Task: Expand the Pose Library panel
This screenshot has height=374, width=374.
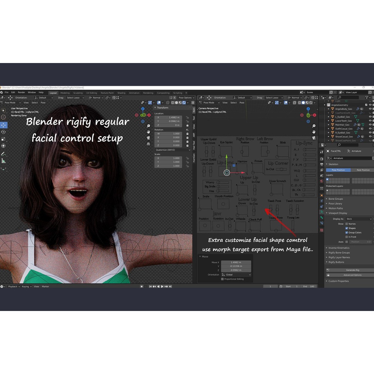Action: (335, 204)
